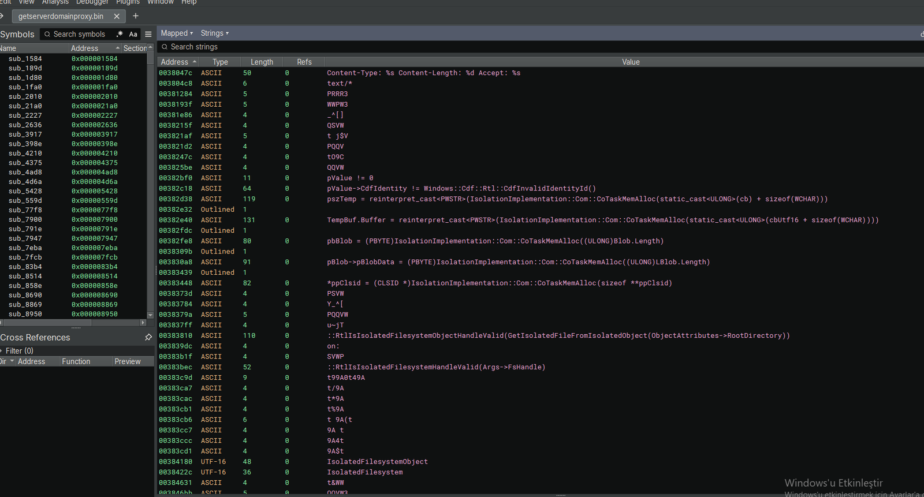The width and height of the screenshot is (924, 497).
Task: Click string address 00383c9d
Action: point(176,378)
